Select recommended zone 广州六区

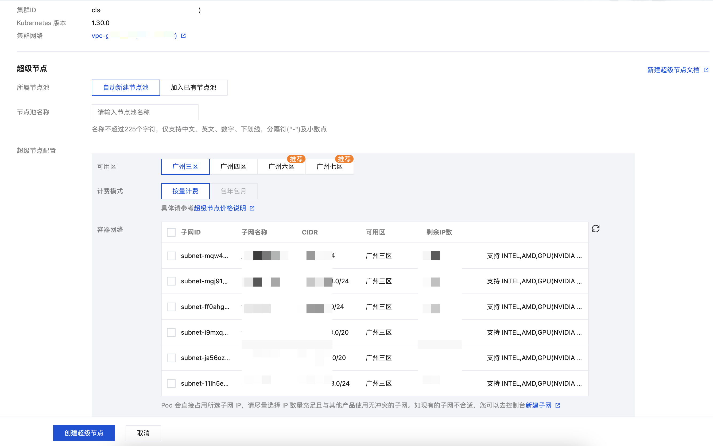(281, 167)
